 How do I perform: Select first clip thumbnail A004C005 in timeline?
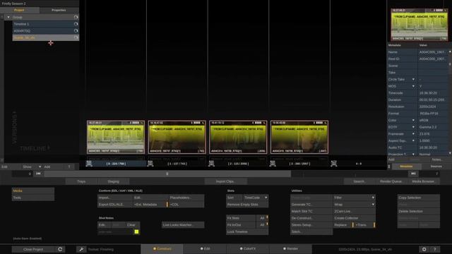[x=116, y=137]
